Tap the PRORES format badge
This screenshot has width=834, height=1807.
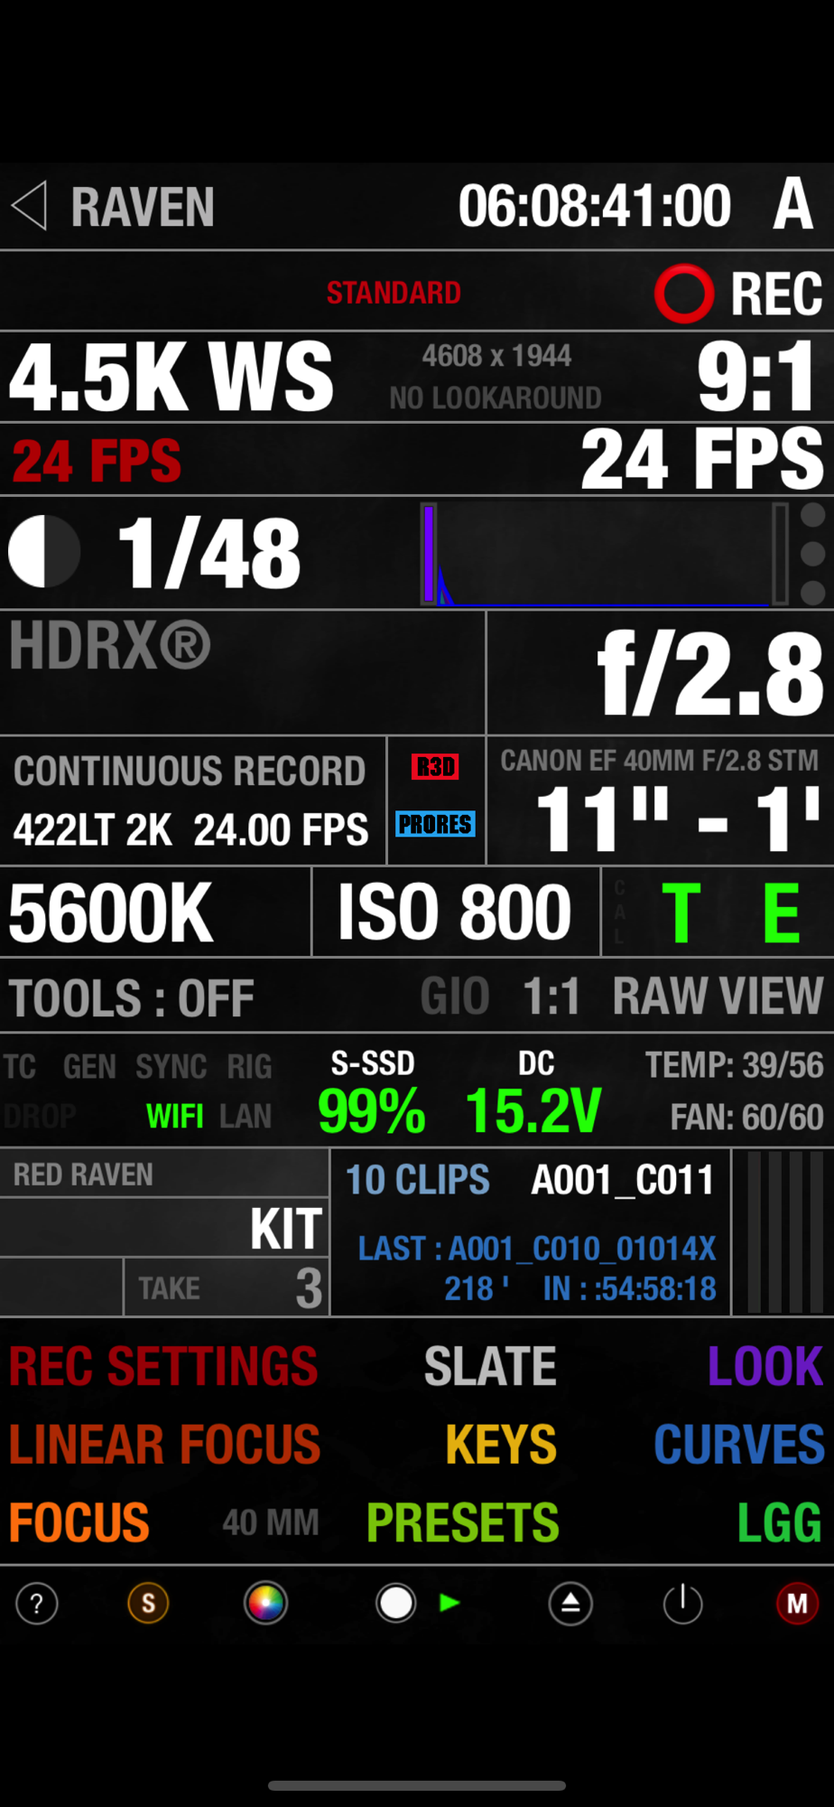(x=436, y=824)
